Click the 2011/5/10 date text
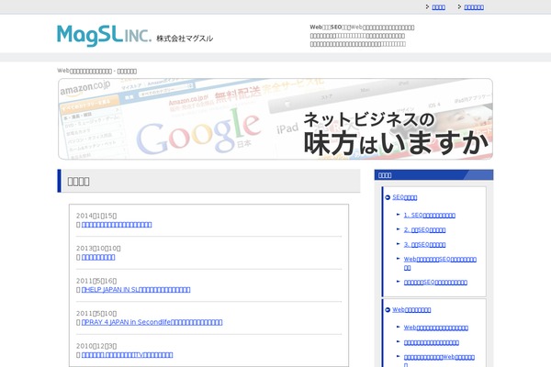This screenshot has width=551, height=367. 96,313
